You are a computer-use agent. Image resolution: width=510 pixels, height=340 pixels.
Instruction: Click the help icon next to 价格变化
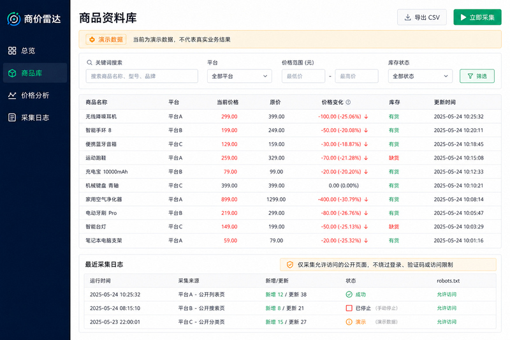pyautogui.click(x=348, y=102)
